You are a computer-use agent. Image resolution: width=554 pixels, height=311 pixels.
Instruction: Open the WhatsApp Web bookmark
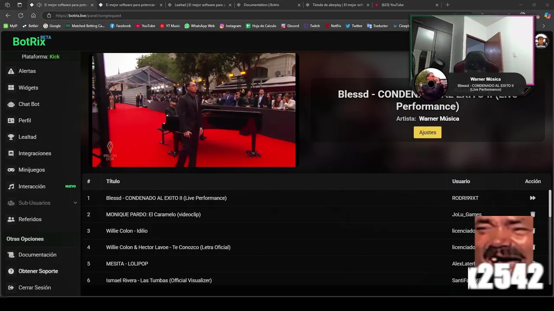click(200, 26)
